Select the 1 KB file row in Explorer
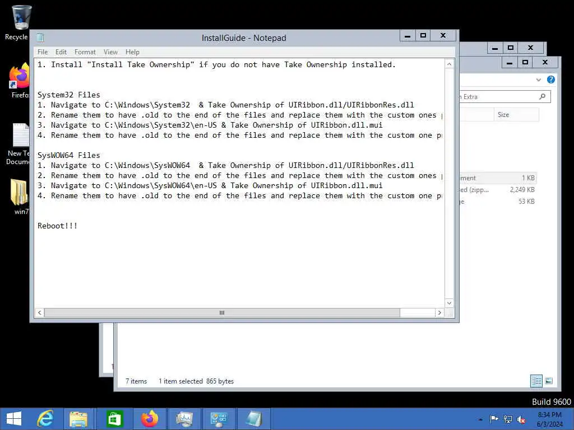 click(498, 178)
